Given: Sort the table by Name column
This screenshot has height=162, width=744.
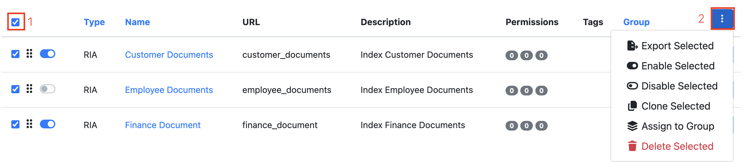Looking at the screenshot, I should (x=138, y=22).
